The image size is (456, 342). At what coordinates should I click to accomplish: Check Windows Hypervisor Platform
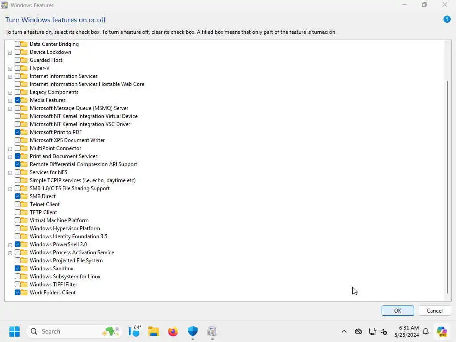coord(17,228)
